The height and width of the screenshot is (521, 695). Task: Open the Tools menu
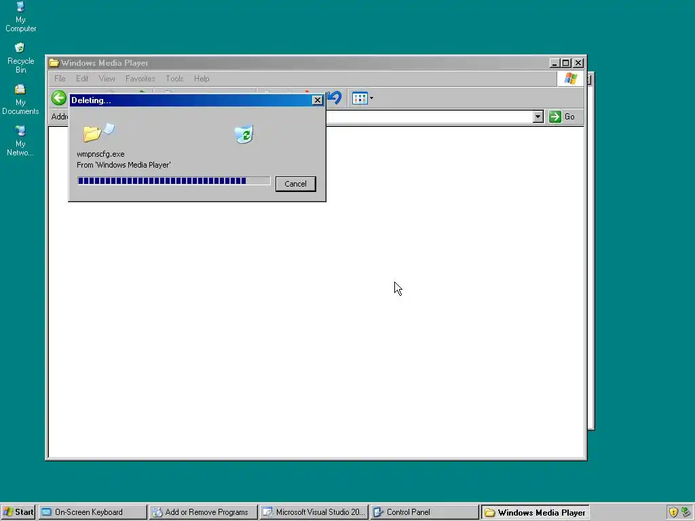click(174, 79)
